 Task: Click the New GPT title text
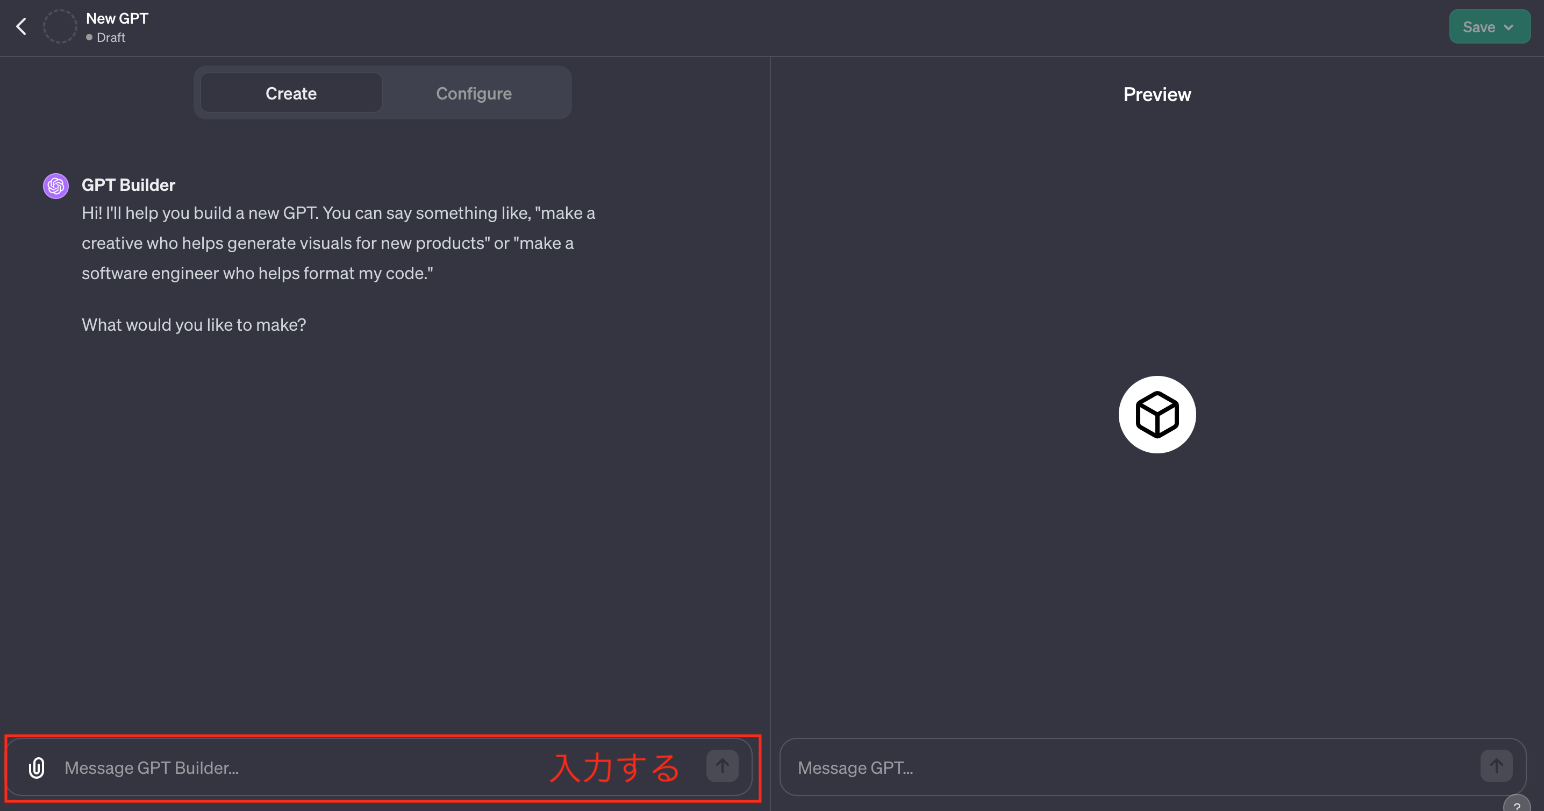pyautogui.click(x=117, y=19)
